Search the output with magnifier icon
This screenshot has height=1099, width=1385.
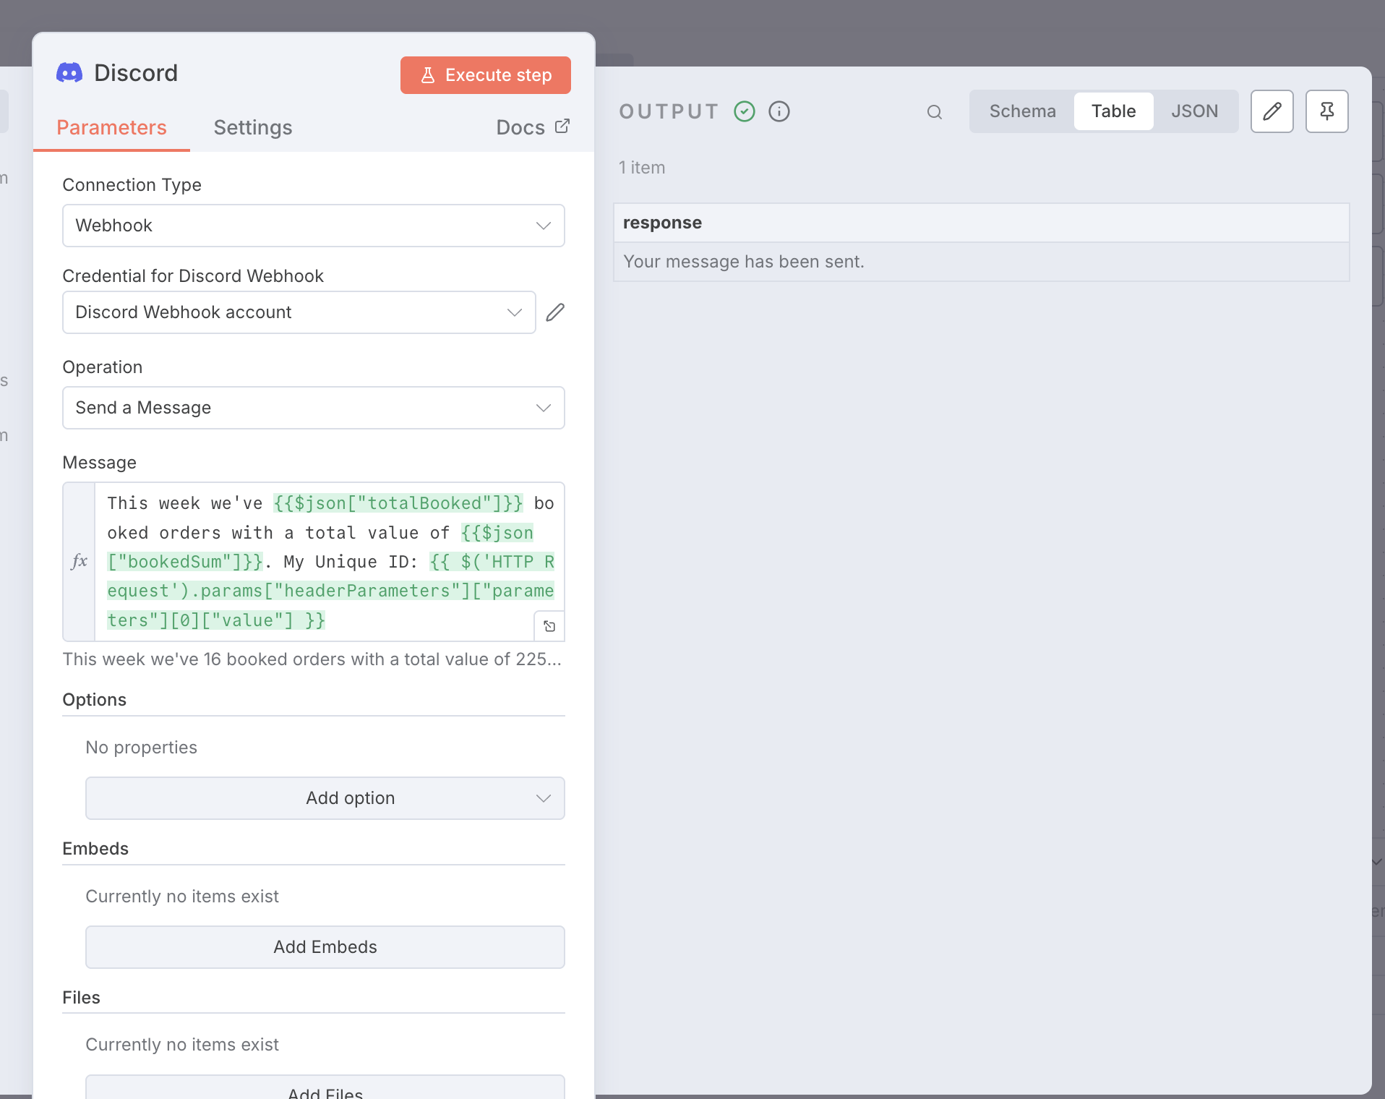(x=935, y=112)
